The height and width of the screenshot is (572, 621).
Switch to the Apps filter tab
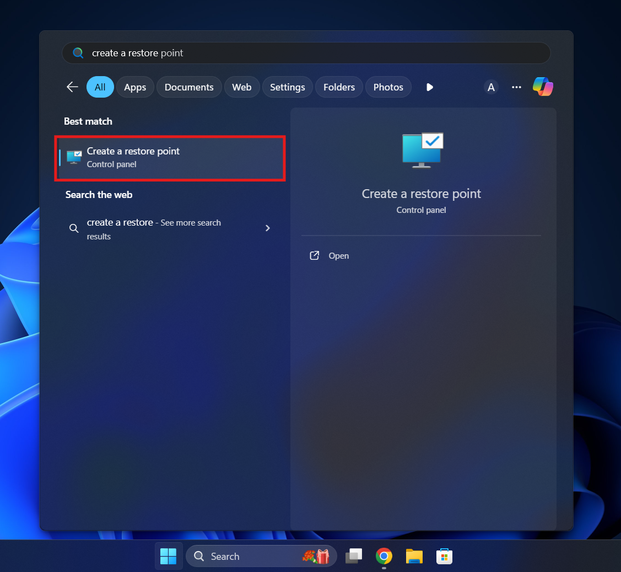pyautogui.click(x=134, y=87)
